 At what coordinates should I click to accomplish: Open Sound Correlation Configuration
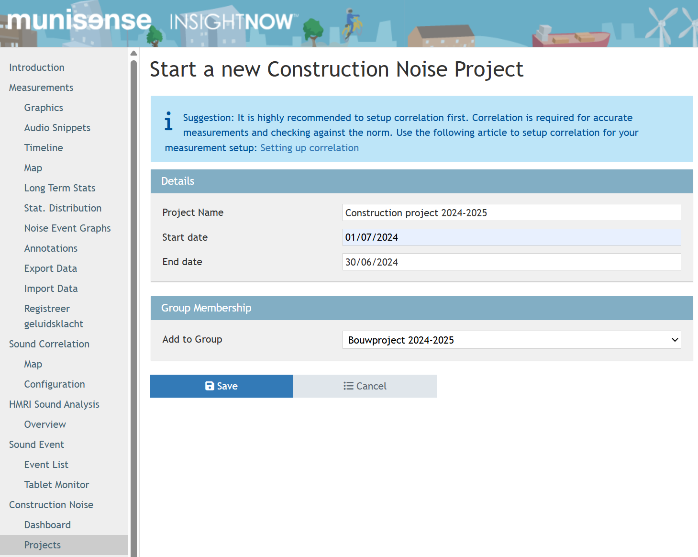click(55, 384)
